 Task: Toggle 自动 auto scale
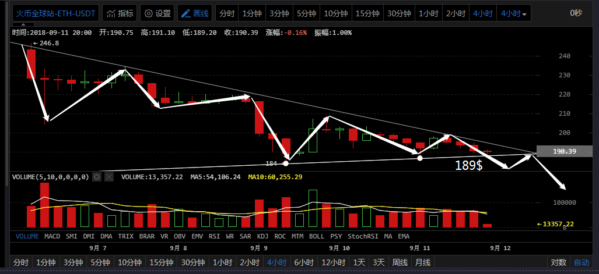(x=582, y=262)
